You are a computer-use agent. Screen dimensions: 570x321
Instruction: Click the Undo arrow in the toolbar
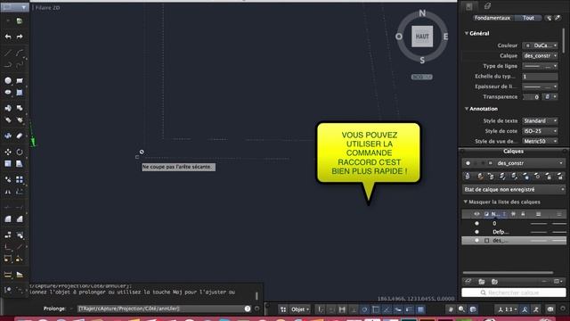coord(8,37)
